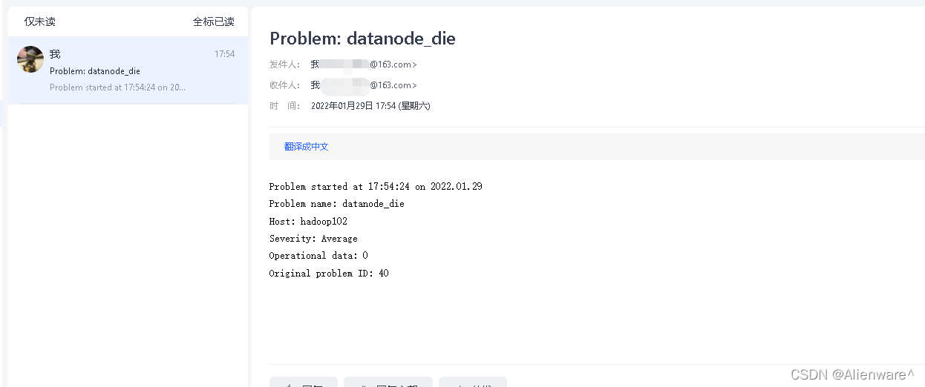Filter the list with 仅未读

[x=39, y=21]
